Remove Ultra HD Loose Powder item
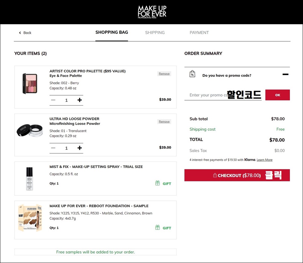Viewport: 303px width, 263px height. click(164, 121)
